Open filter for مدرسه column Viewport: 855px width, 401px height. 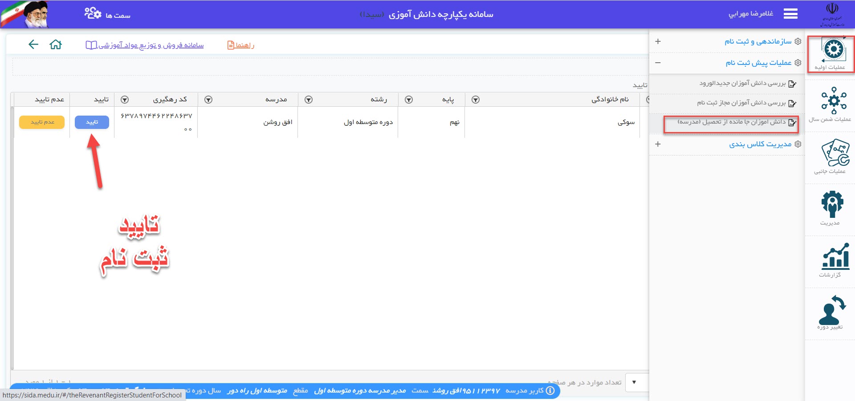click(x=208, y=100)
